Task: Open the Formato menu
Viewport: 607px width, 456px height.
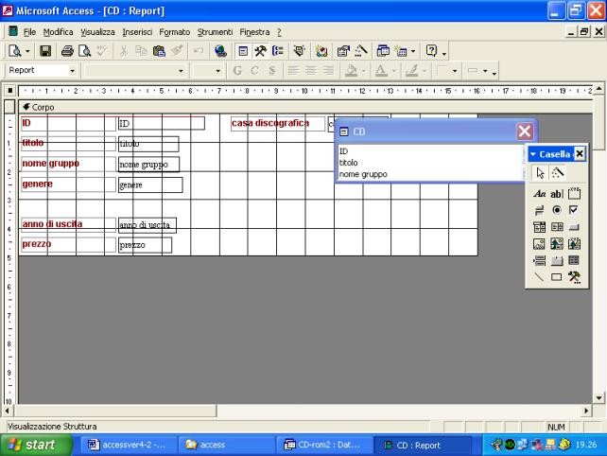Action: coord(174,31)
